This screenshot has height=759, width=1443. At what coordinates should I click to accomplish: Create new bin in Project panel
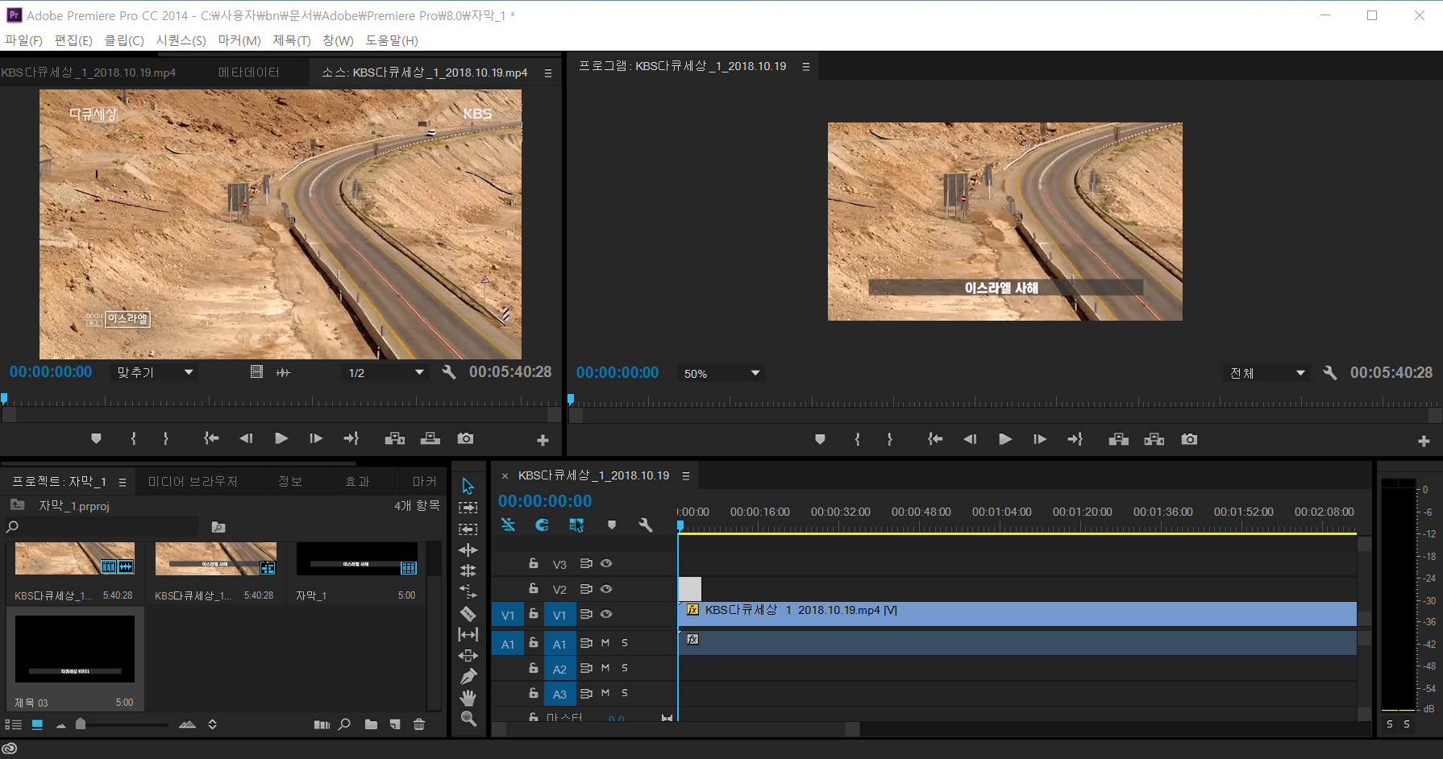pos(371,724)
